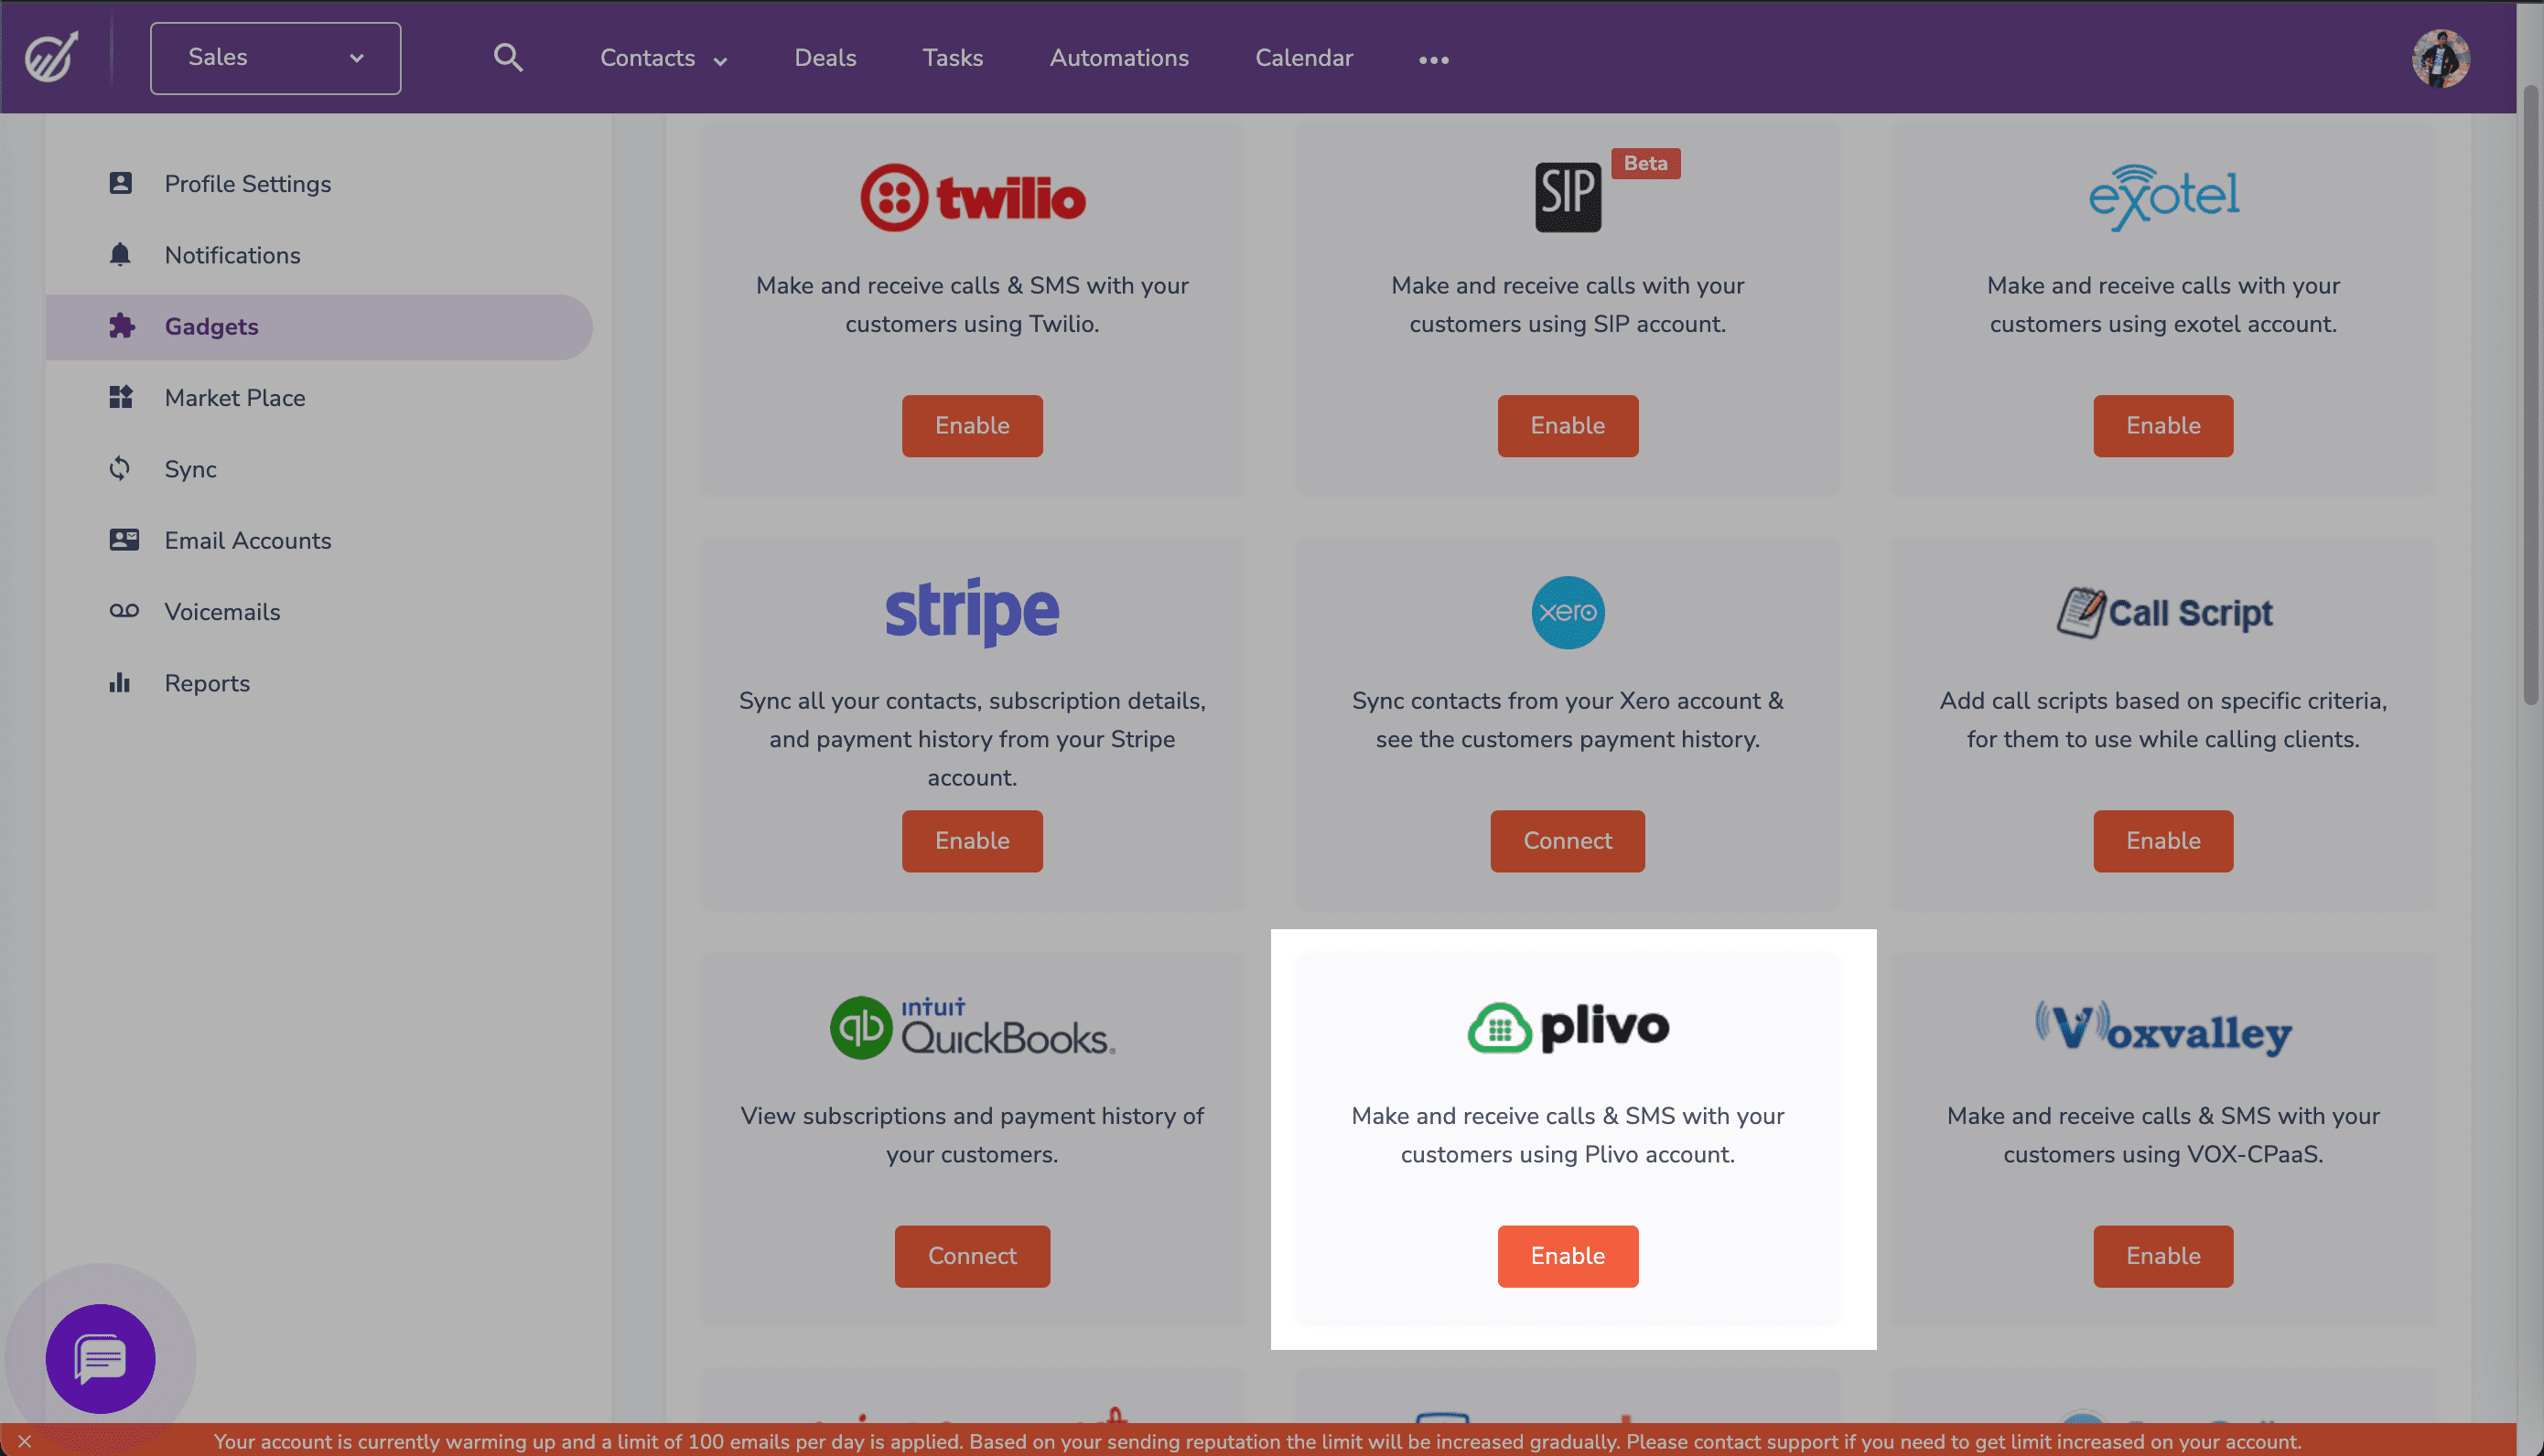This screenshot has width=2544, height=1456.
Task: Enable Plivo calls and SMS integration
Action: click(x=1568, y=1255)
